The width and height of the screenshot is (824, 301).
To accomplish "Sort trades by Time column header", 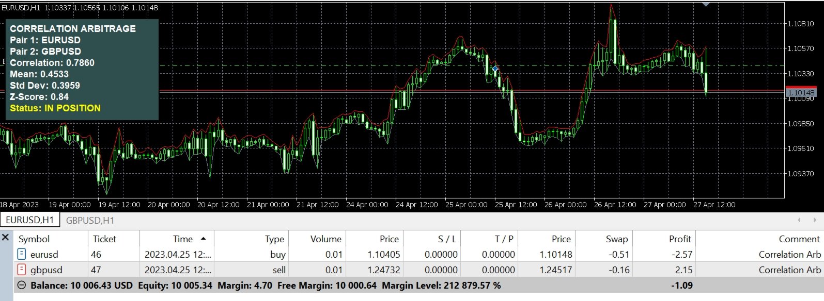I will click(x=177, y=239).
